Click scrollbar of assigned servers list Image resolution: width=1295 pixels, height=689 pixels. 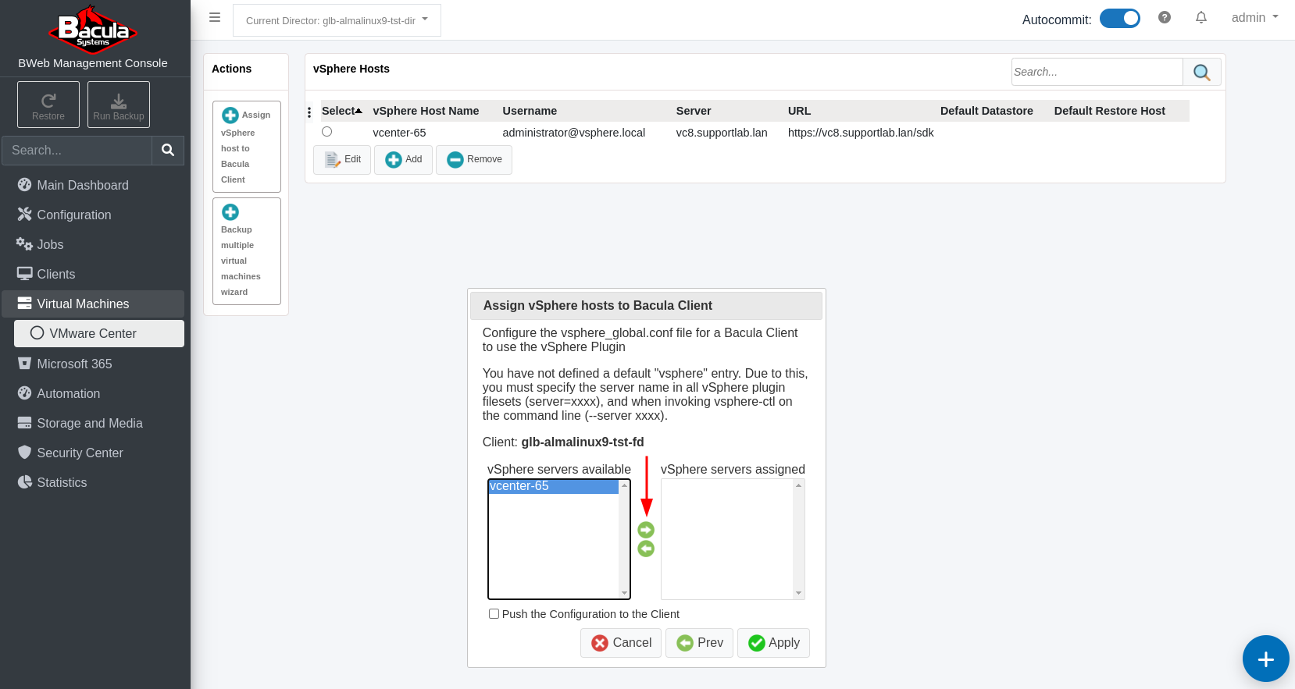tap(798, 539)
